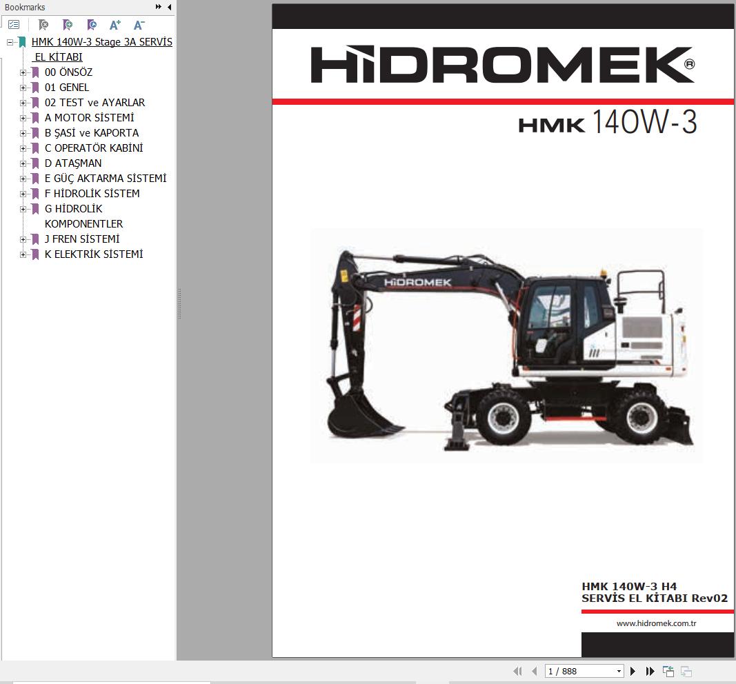Open the 02 TEST ve AYARLAR bookmark
This screenshot has width=736, height=684.
coord(95,103)
